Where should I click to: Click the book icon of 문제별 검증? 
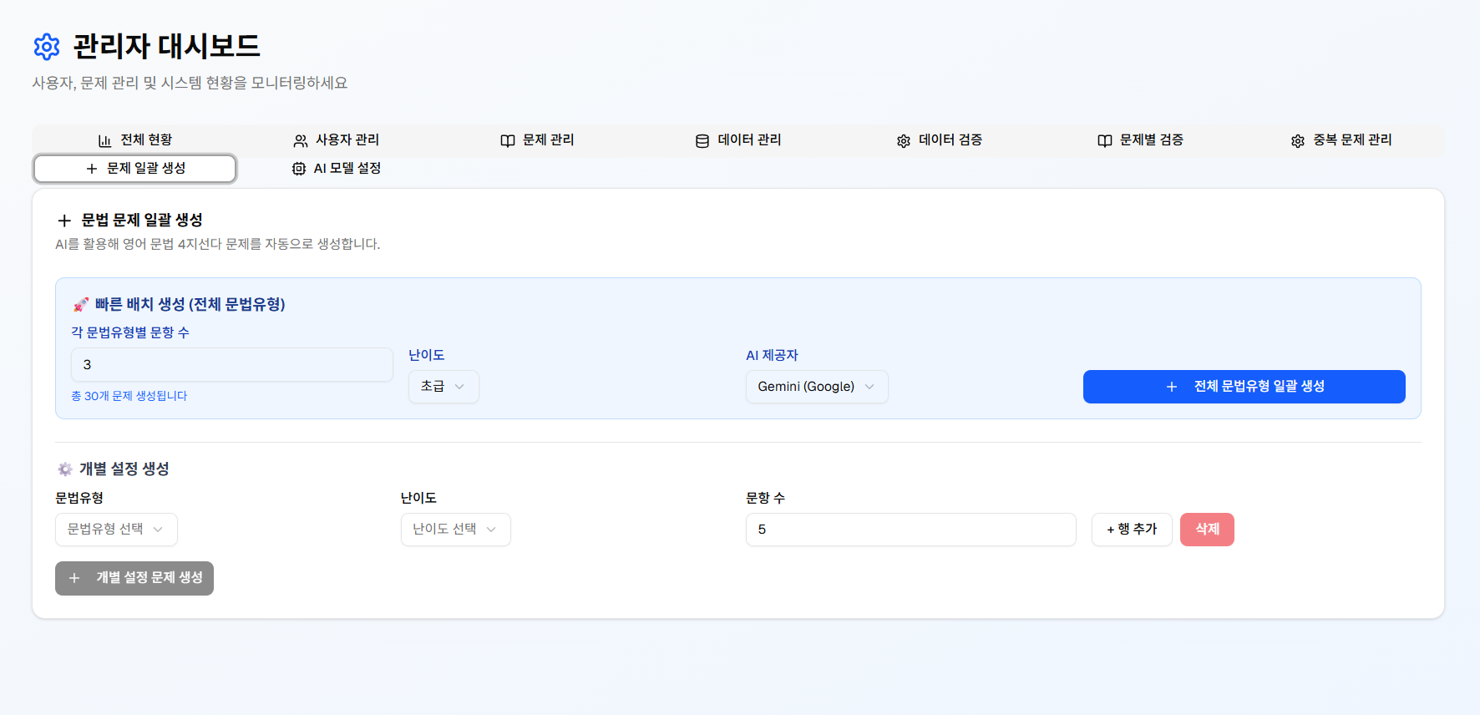1104,140
